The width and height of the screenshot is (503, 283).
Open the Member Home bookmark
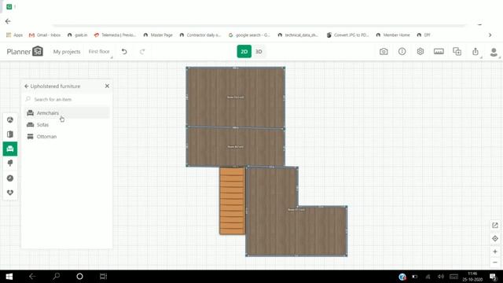point(393,35)
